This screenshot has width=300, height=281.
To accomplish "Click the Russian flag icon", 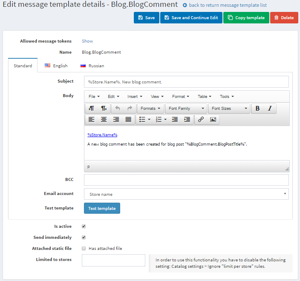I will [x=83, y=66].
